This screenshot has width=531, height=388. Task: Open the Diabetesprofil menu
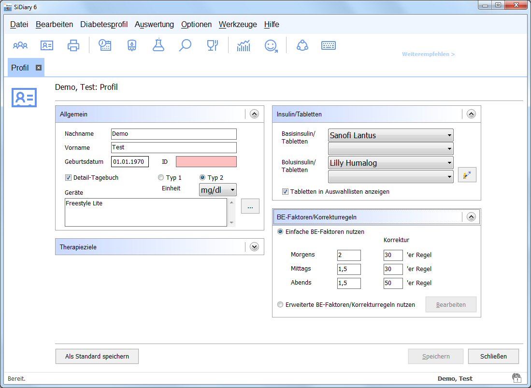[x=104, y=24]
